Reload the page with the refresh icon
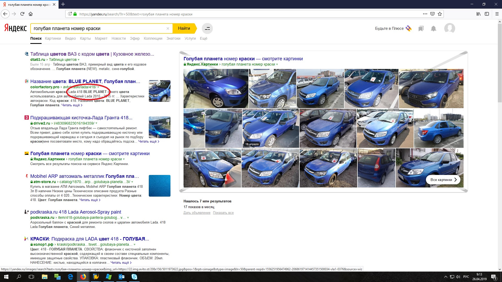502x282 pixels. click(x=22, y=14)
